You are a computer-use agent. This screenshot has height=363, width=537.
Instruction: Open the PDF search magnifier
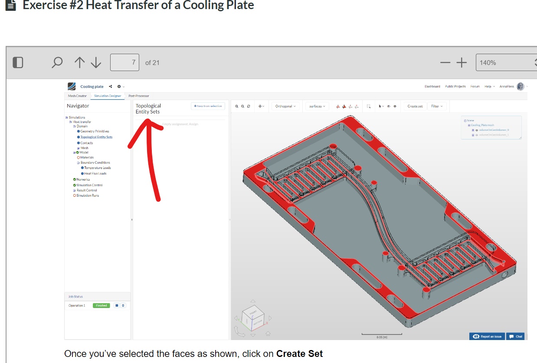click(x=57, y=63)
